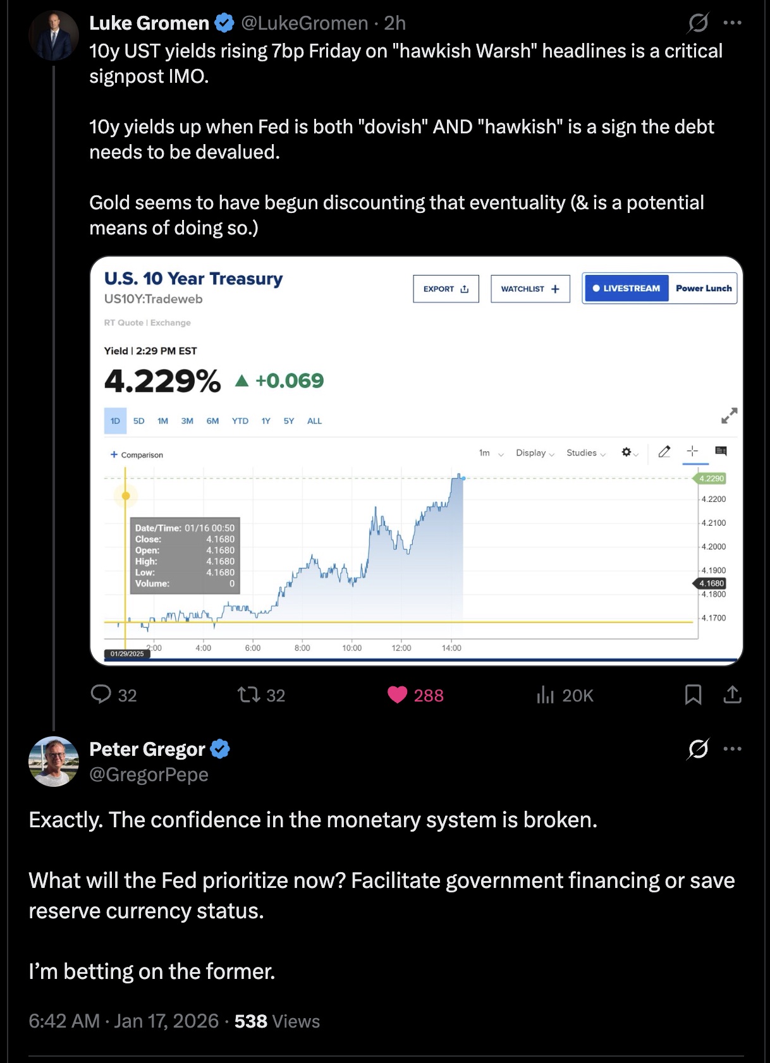The height and width of the screenshot is (1063, 770).
Task: Add to WATCHLIST button
Action: (530, 289)
